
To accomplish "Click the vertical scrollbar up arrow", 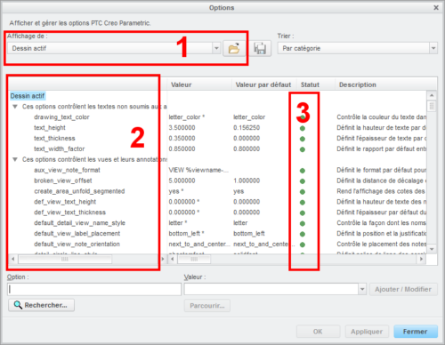I will (432, 95).
